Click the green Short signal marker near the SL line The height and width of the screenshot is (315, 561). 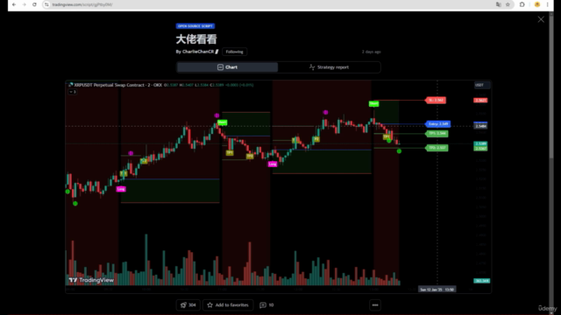(373, 104)
